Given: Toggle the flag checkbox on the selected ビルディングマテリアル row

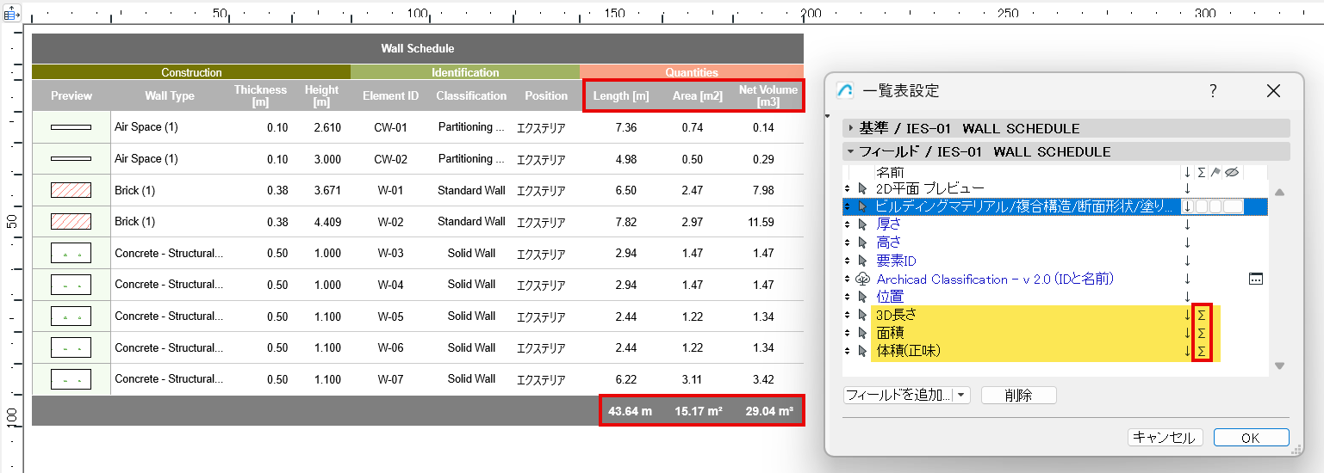Looking at the screenshot, I should tap(1215, 206).
